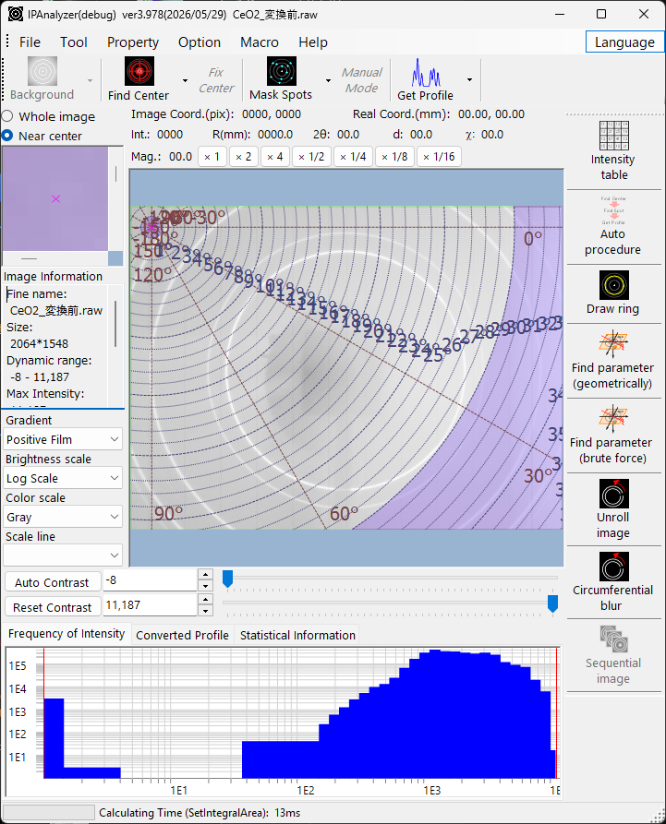This screenshot has height=824, width=666.
Task: Click the file name CeO2_変換前.raw
Action: (x=56, y=311)
